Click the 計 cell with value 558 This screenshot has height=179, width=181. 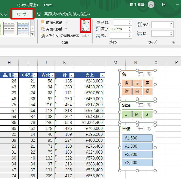[x=64, y=123]
